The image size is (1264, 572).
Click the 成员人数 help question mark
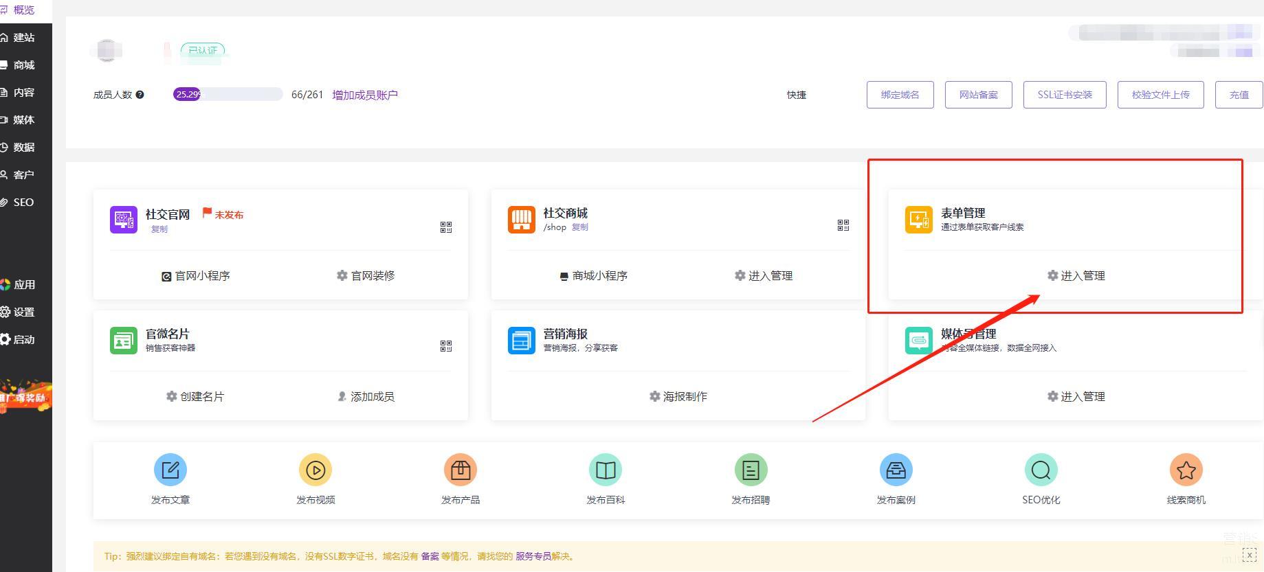140,95
